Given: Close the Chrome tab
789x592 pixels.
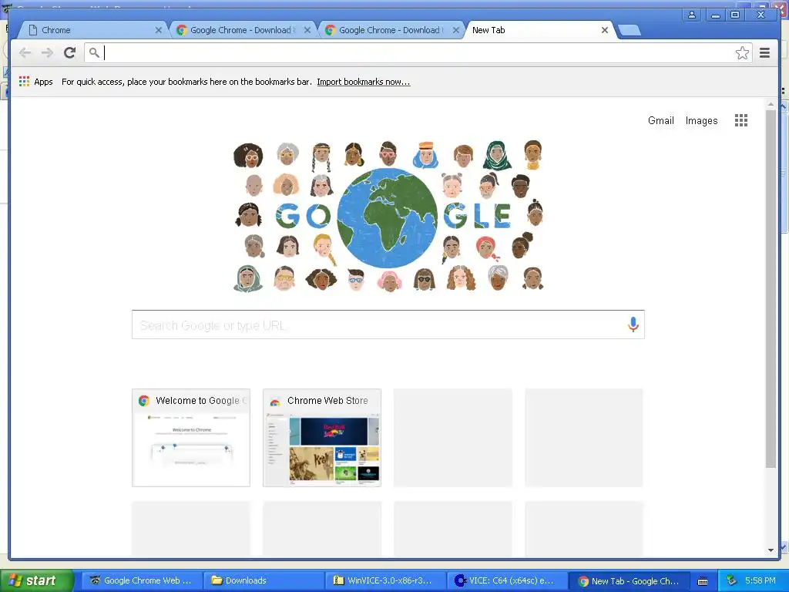Looking at the screenshot, I should pyautogui.click(x=159, y=30).
